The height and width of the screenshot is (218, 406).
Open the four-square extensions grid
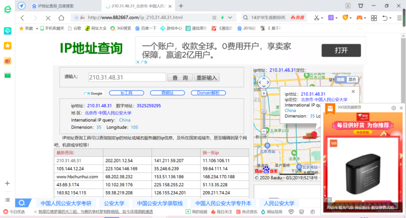374,18
